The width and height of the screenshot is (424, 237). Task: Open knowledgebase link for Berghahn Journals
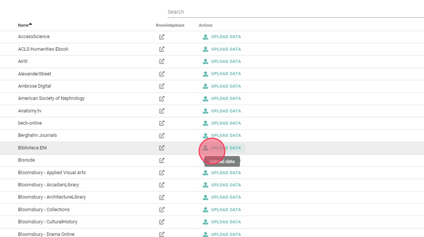click(x=162, y=136)
